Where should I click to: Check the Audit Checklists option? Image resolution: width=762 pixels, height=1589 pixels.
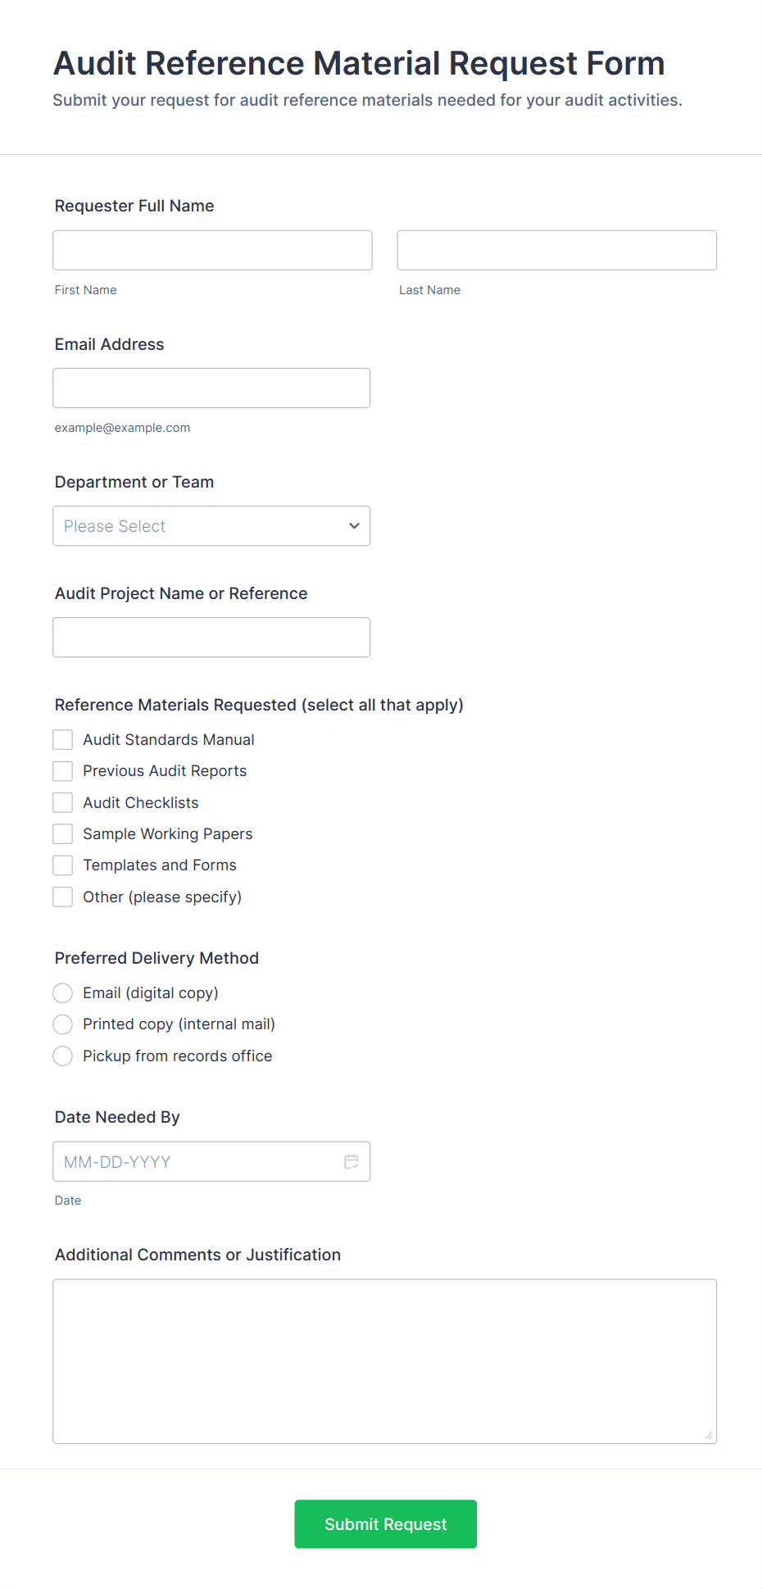62,802
